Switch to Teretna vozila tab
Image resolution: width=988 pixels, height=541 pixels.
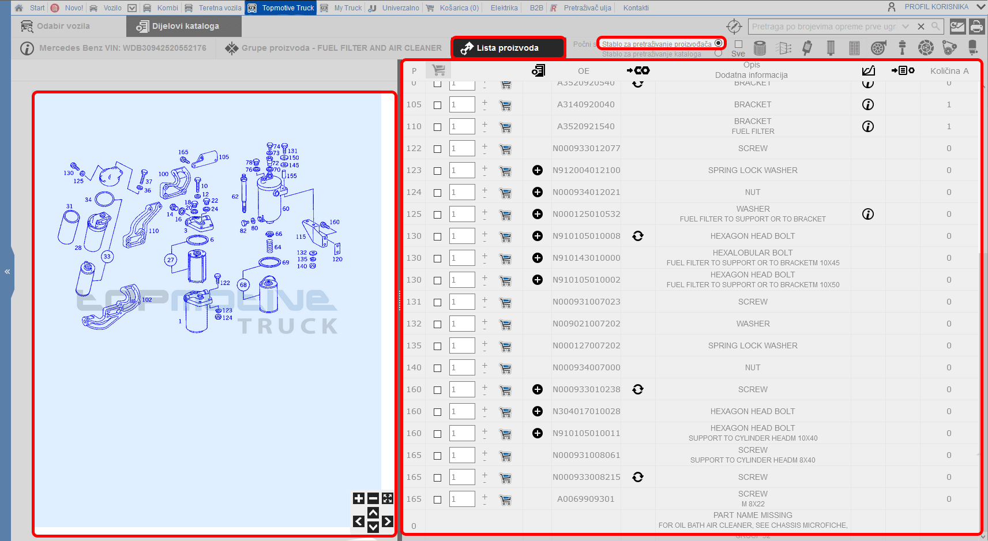coord(213,8)
